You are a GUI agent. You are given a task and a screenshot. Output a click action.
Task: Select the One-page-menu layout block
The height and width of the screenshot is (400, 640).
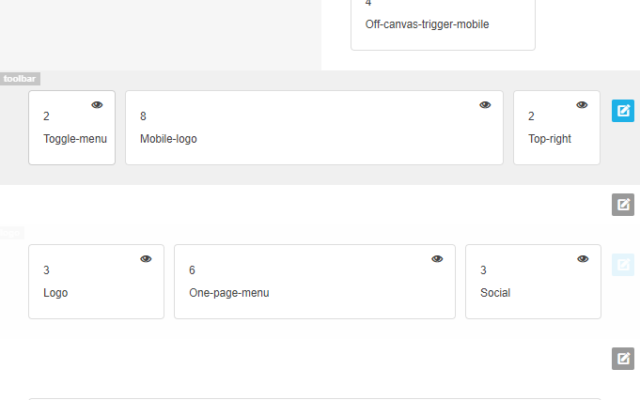(x=315, y=282)
